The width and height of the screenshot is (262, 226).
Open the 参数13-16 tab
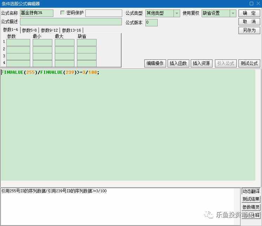point(71,30)
